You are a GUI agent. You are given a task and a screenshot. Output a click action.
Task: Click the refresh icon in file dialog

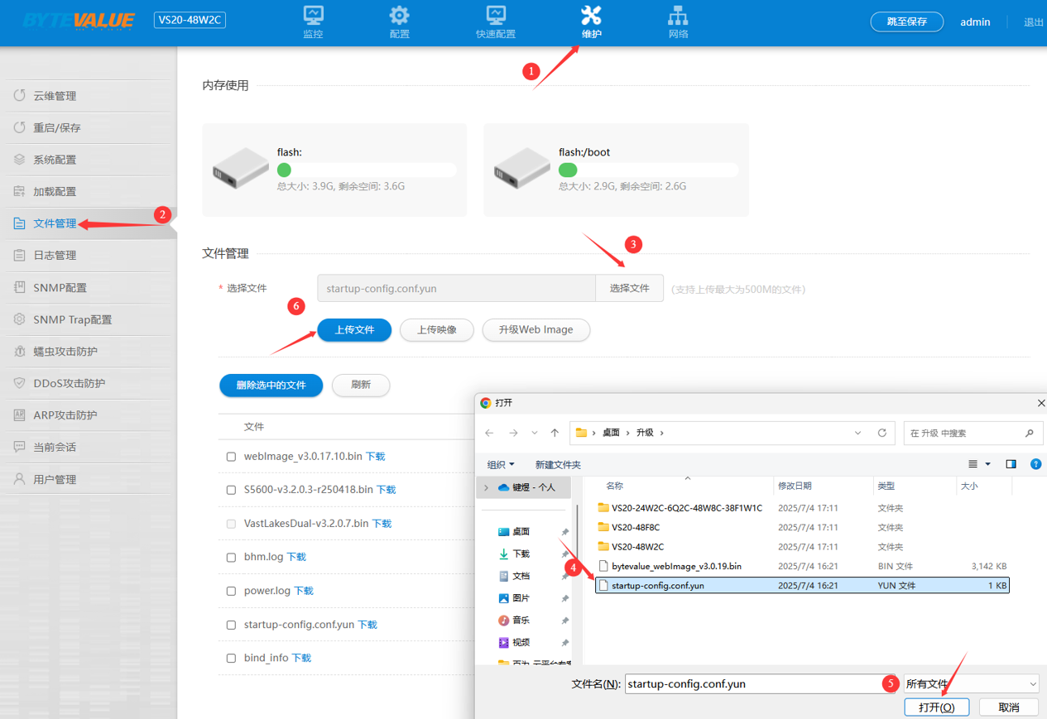[x=882, y=433]
